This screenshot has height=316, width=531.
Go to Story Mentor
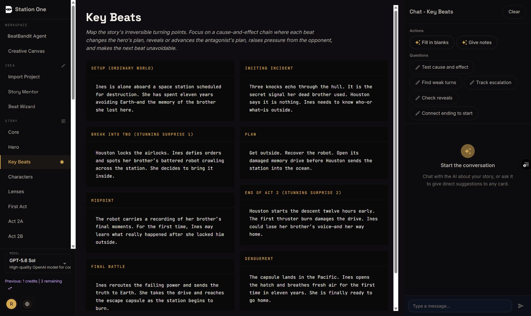pos(35,92)
